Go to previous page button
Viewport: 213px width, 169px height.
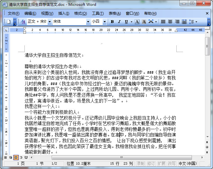click(x=207, y=142)
